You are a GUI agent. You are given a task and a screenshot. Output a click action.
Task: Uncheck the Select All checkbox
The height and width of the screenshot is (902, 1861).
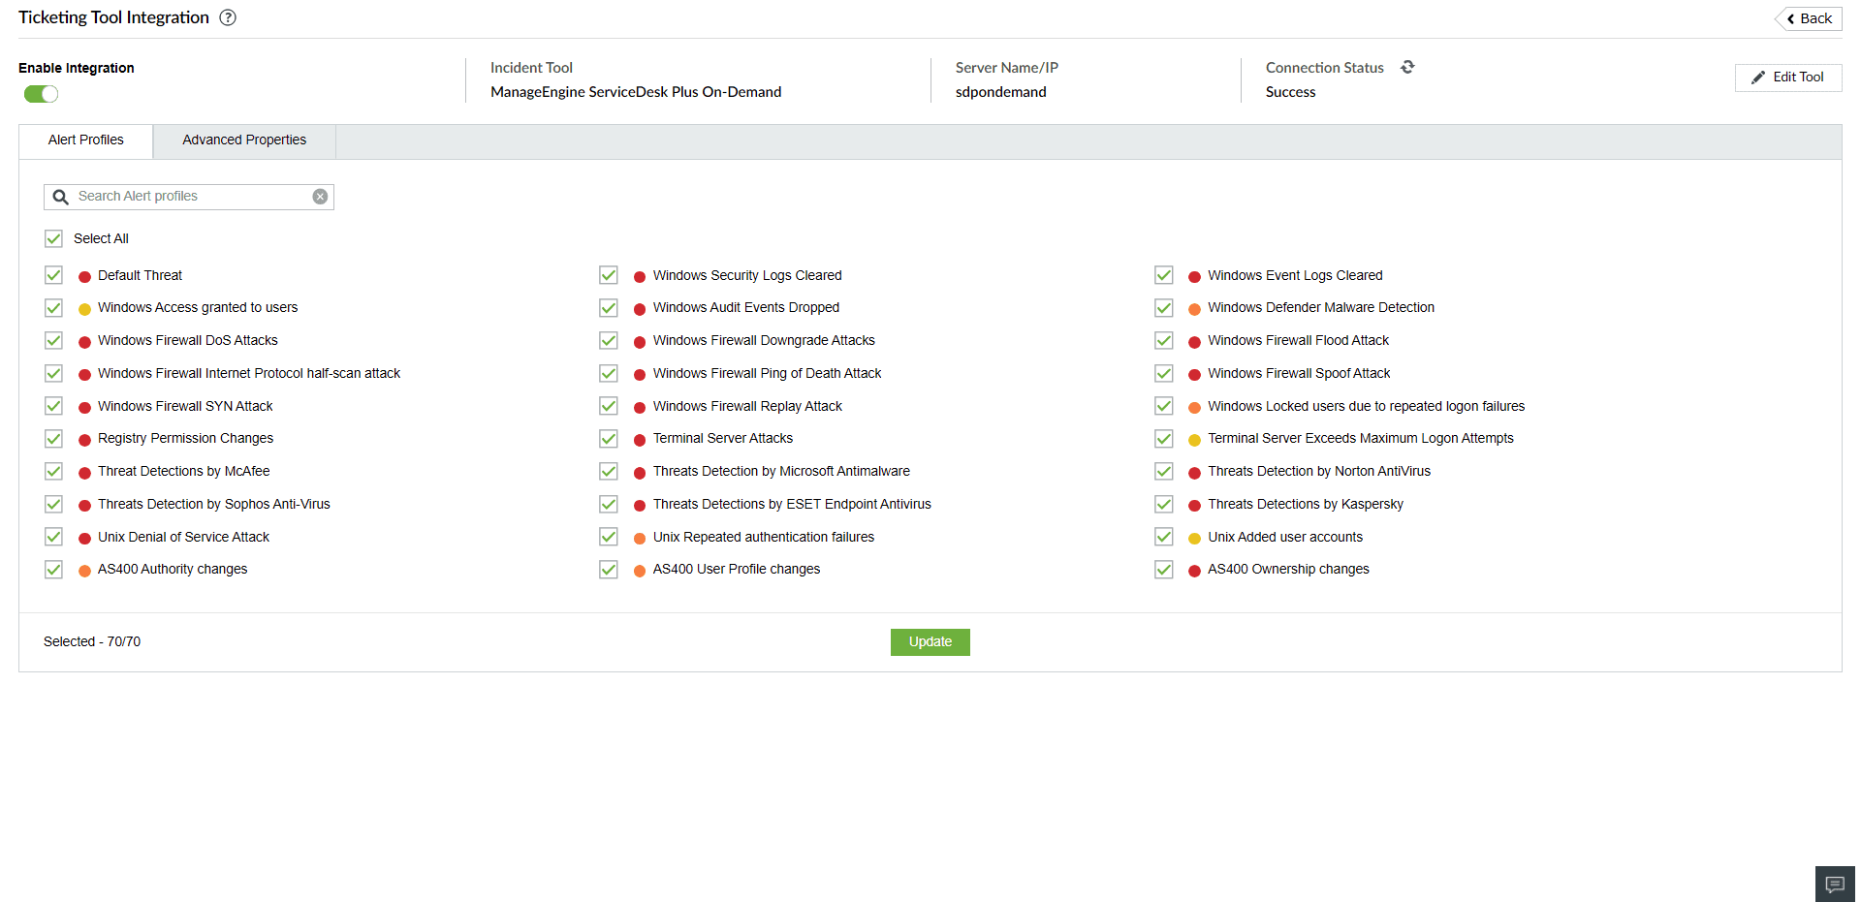pyautogui.click(x=53, y=238)
